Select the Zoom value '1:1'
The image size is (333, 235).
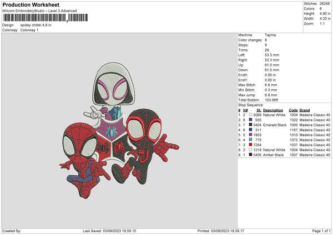(322, 23)
